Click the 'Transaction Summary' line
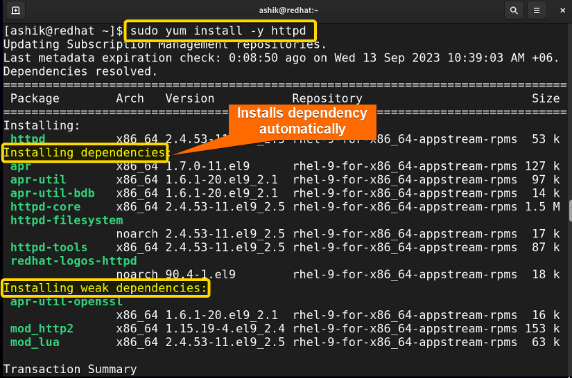 point(70,369)
